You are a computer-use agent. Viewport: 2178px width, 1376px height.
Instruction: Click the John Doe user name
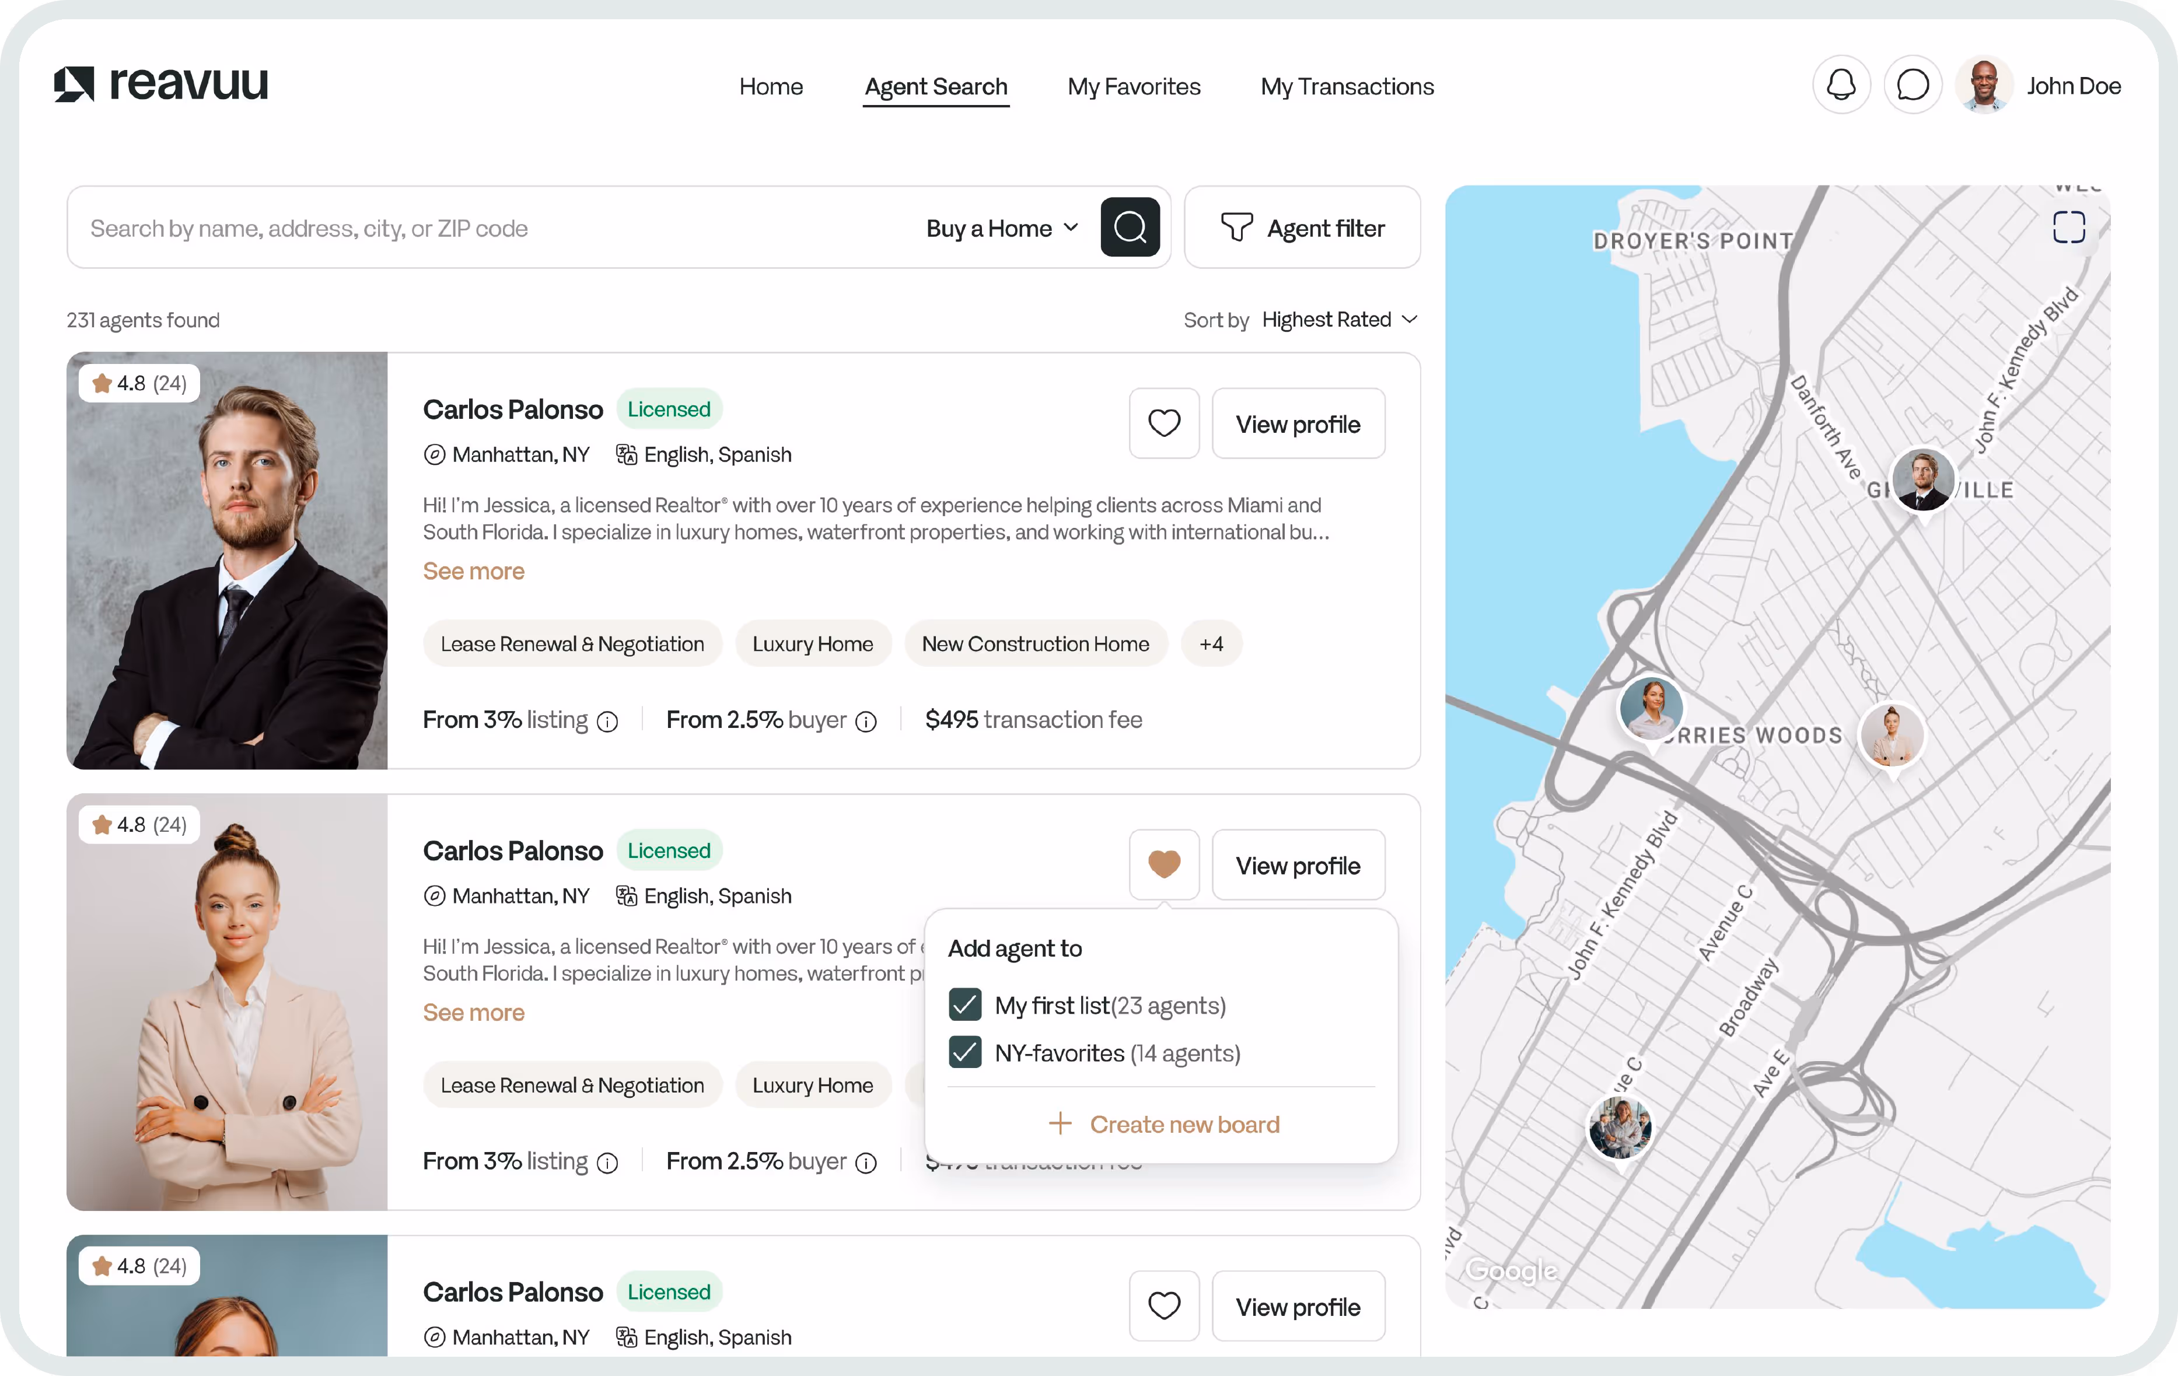coord(2073,86)
